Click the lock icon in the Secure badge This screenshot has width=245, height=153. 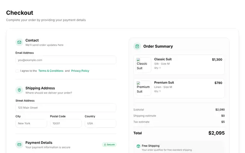105,145
